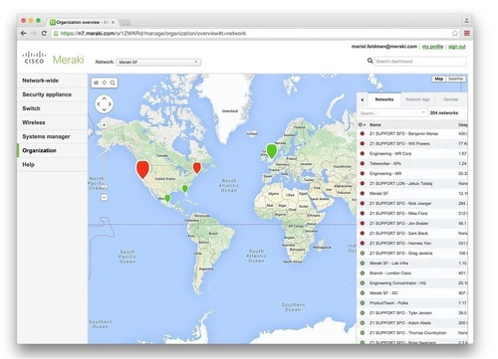Close the Organization overview browser tab
The width and height of the screenshot is (498, 359).
pos(113,22)
